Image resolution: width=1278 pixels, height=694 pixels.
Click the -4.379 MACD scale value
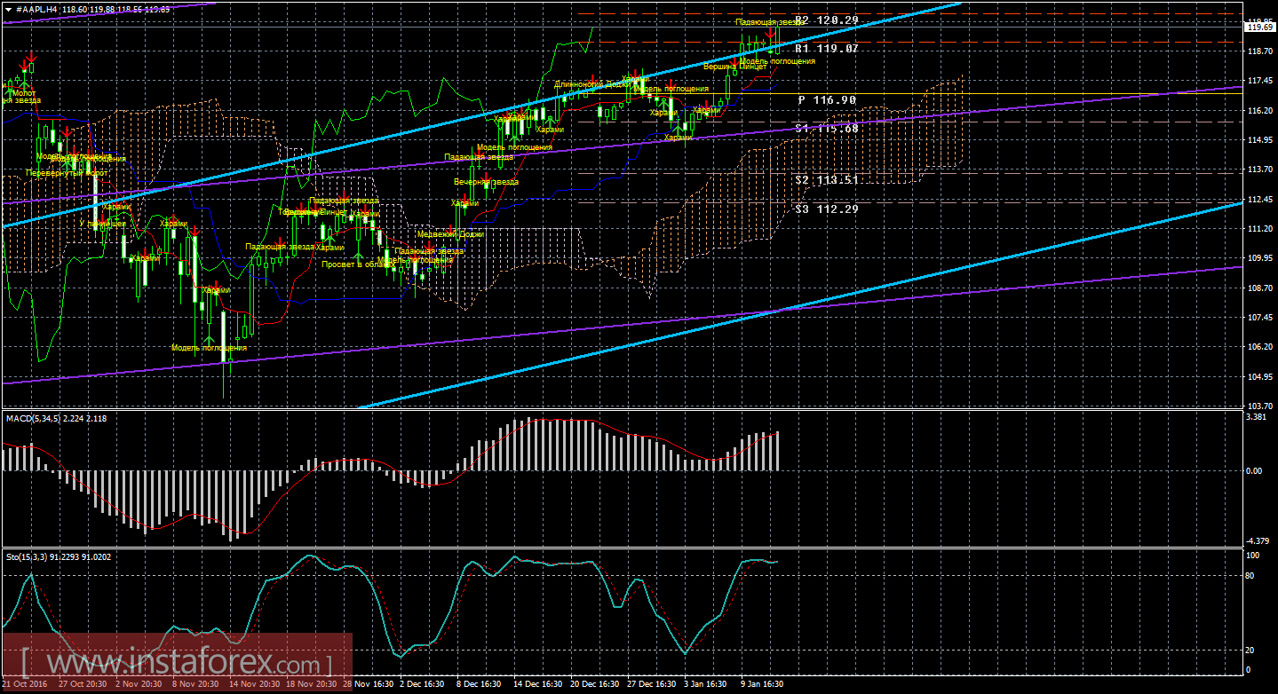point(1257,540)
